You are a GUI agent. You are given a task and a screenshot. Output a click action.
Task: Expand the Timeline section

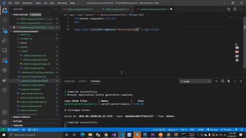[x=18, y=125]
